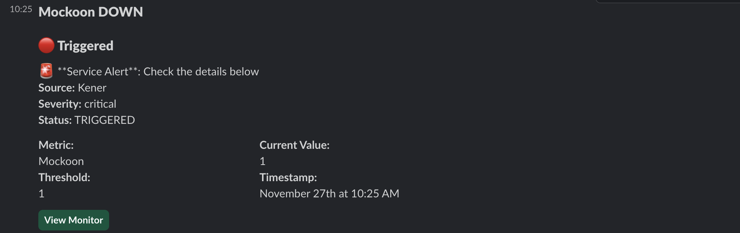Image resolution: width=740 pixels, height=233 pixels.
Task: Click the critical severity value
Action: coord(100,104)
